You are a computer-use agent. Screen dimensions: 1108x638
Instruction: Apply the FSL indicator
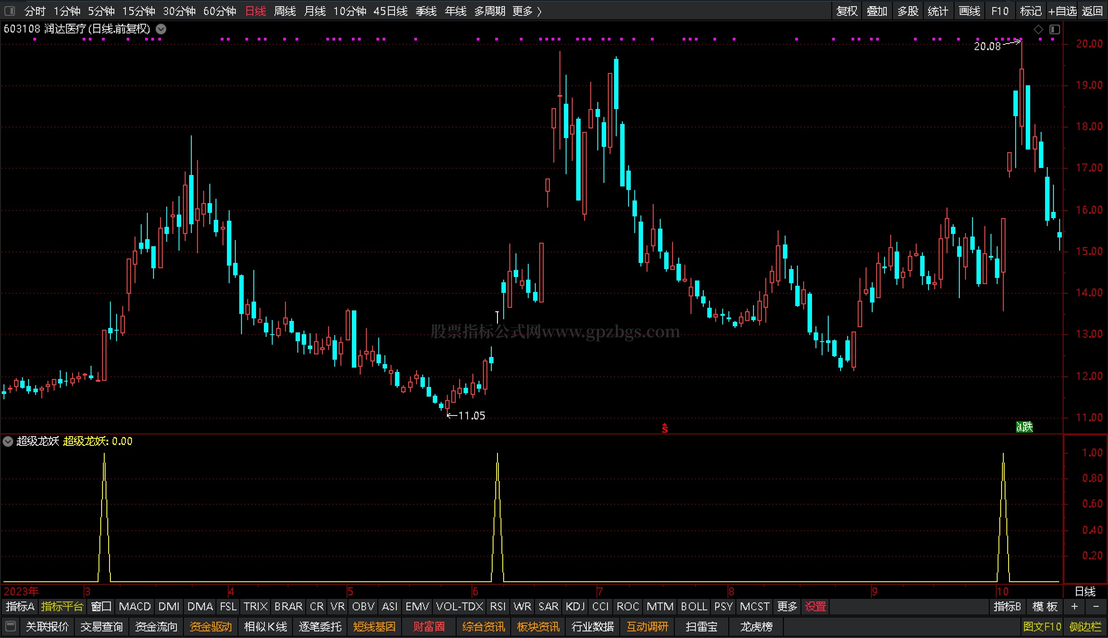[x=228, y=607]
